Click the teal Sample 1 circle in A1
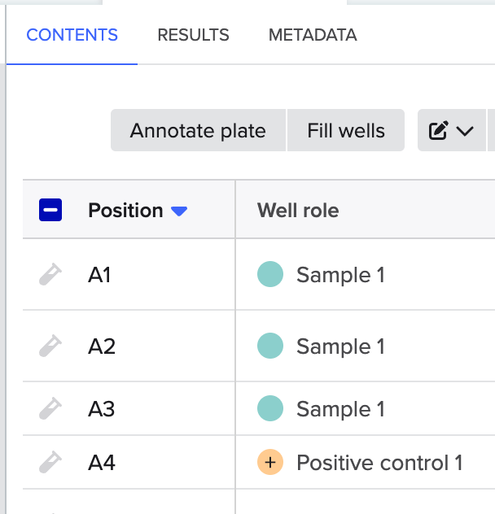This screenshot has width=495, height=514. coord(270,275)
